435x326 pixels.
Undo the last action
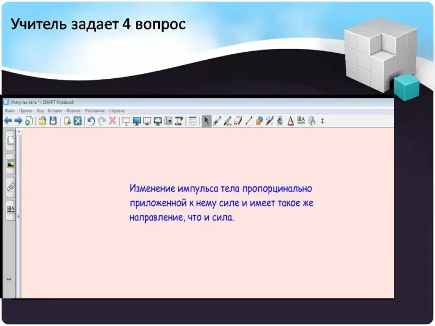[91, 121]
